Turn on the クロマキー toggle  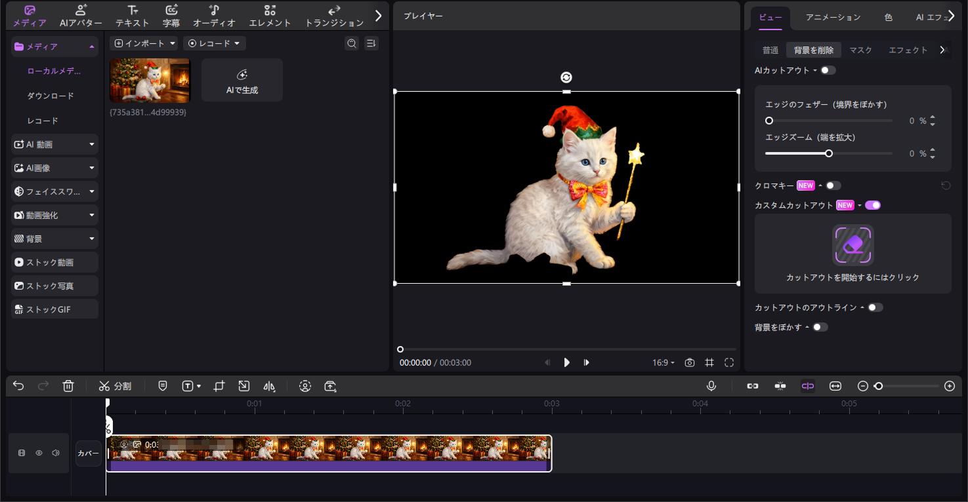point(833,185)
